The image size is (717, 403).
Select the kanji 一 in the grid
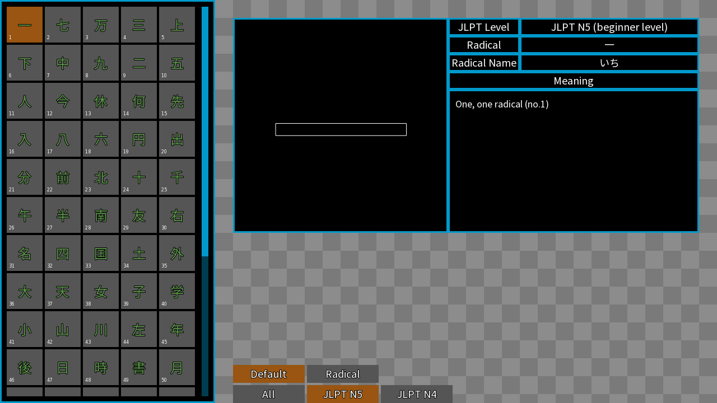pyautogui.click(x=25, y=25)
